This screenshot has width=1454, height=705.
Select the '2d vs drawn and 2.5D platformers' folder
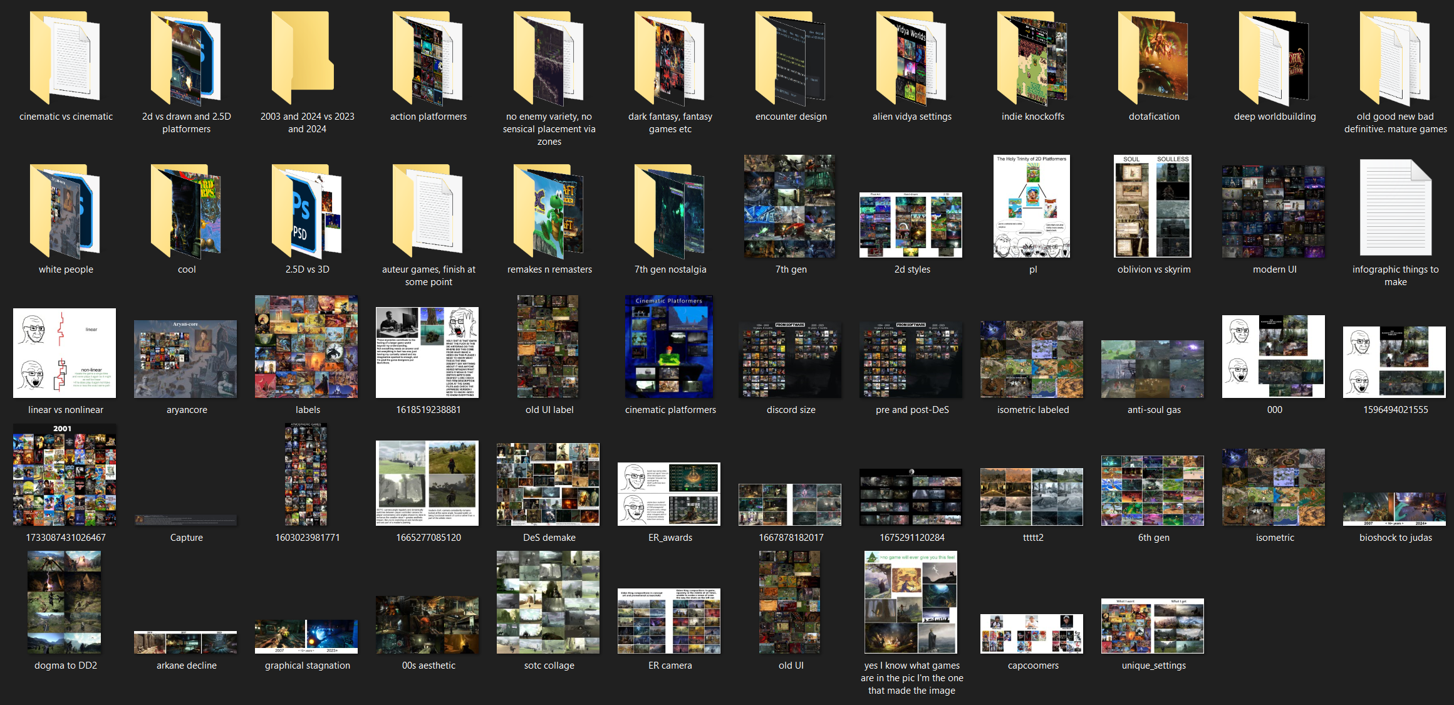[x=186, y=58]
